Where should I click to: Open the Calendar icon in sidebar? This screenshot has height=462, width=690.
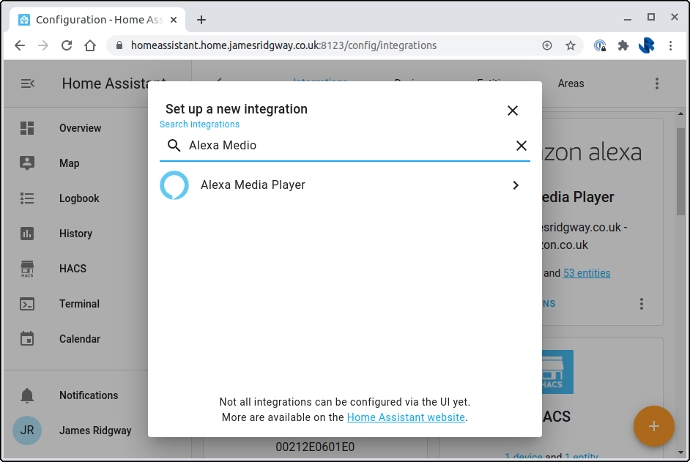[27, 339]
